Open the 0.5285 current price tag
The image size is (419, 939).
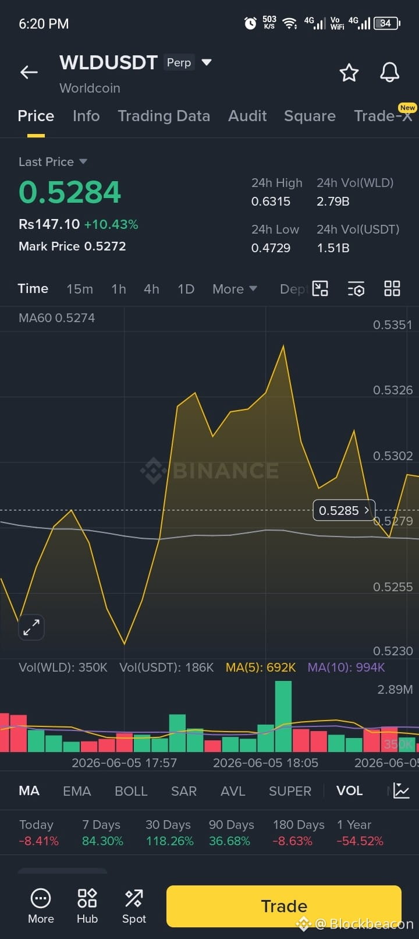point(344,510)
